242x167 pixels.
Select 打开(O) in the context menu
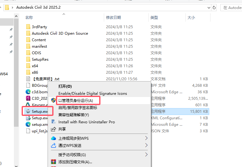[x=65, y=86]
